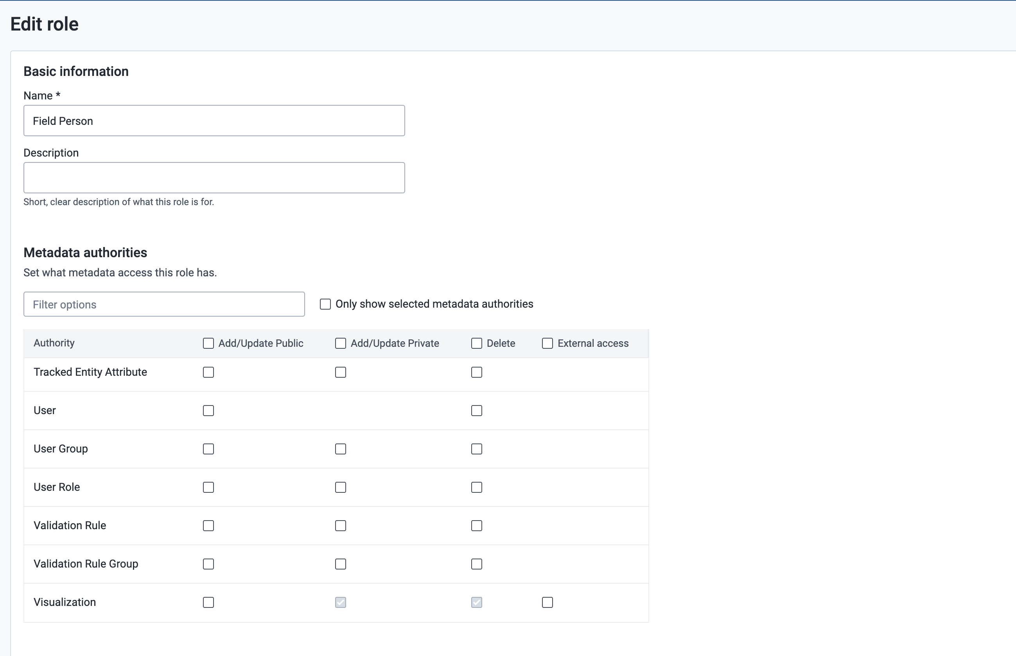Tick Add/Update Public for Visualization
Image resolution: width=1016 pixels, height=656 pixels.
tap(208, 602)
